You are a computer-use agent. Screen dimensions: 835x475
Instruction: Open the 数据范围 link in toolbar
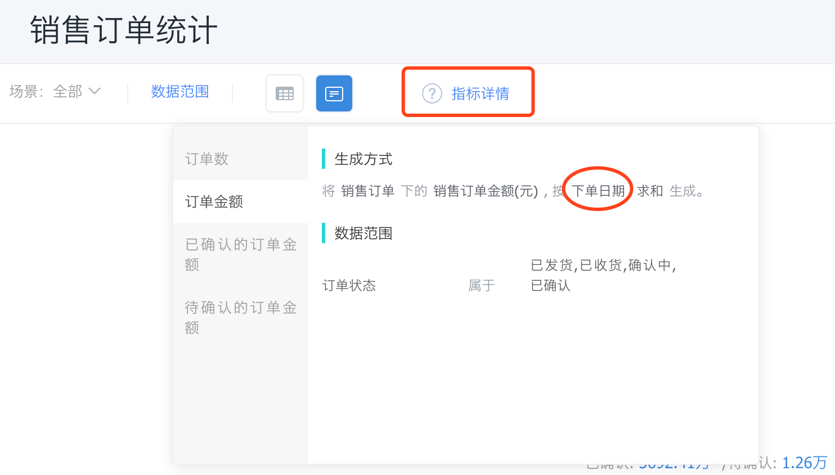[180, 92]
